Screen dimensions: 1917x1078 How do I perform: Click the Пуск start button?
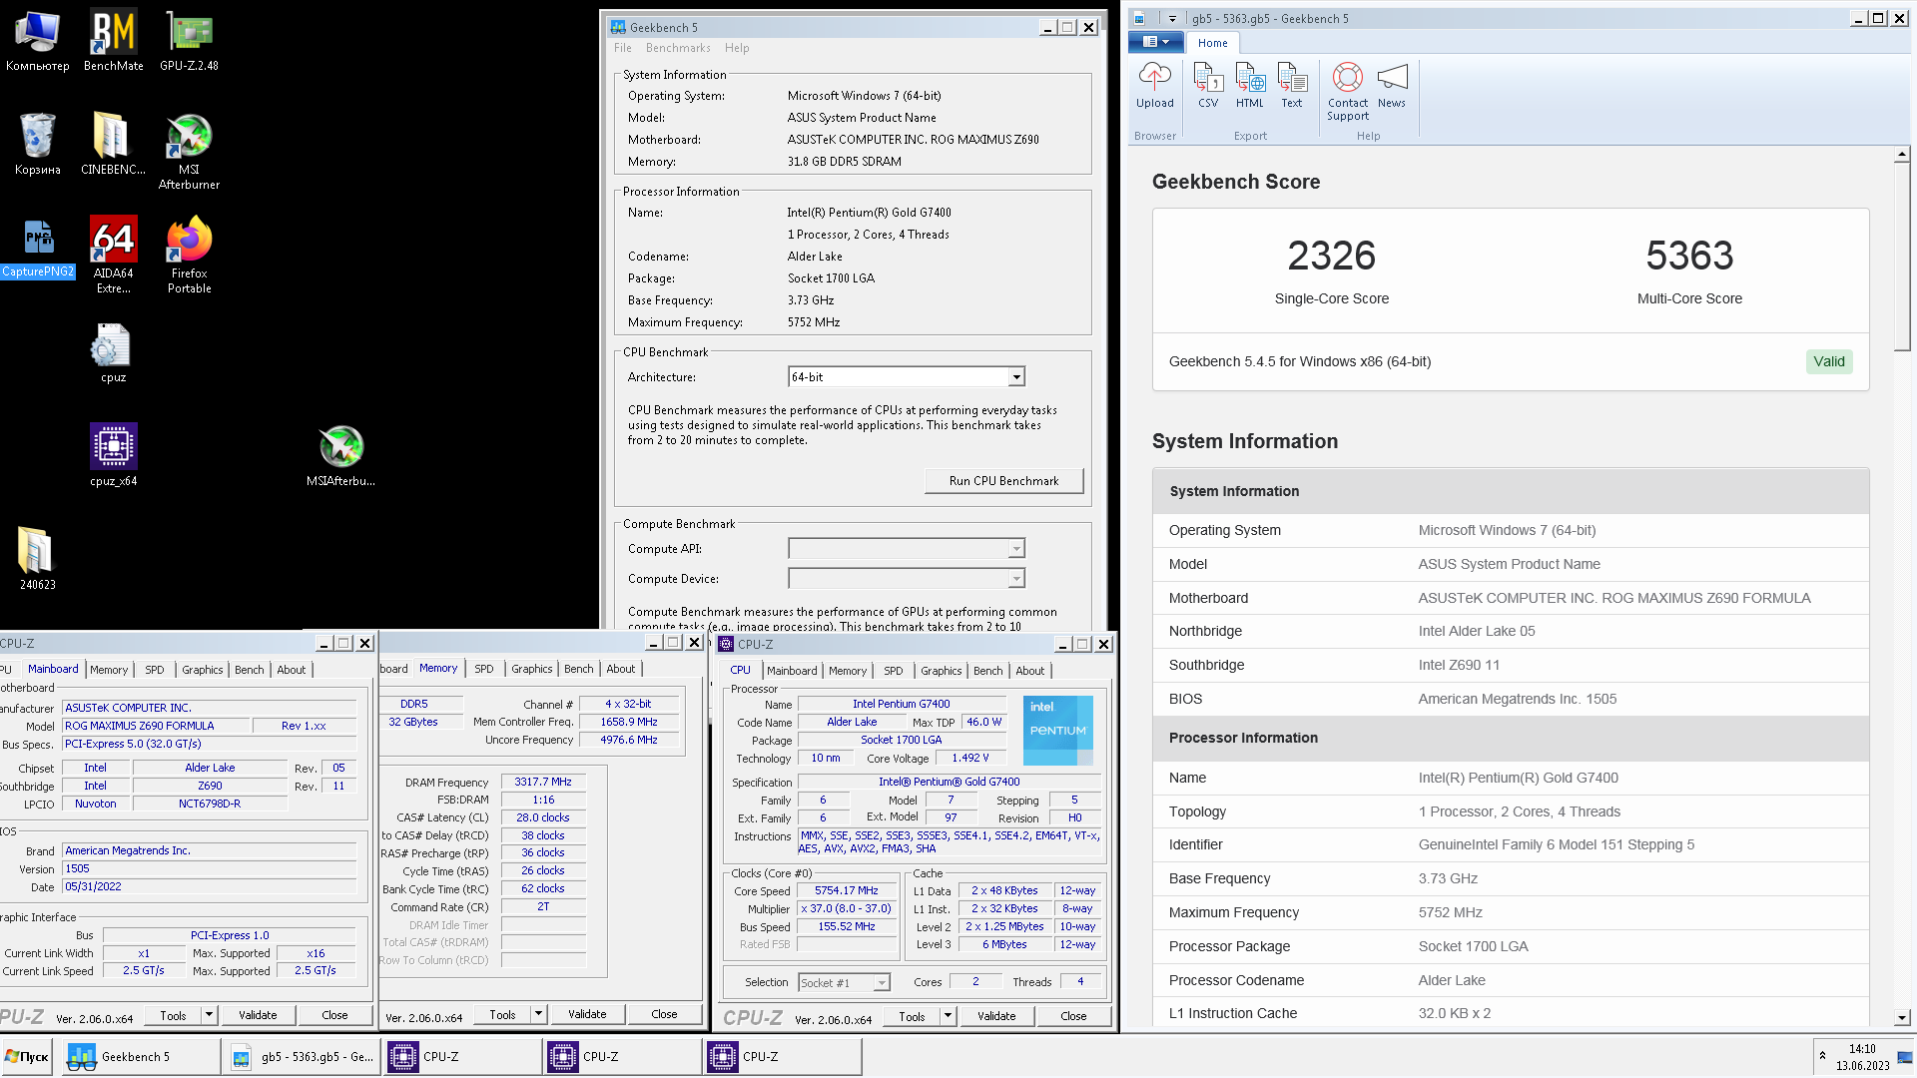(x=28, y=1057)
